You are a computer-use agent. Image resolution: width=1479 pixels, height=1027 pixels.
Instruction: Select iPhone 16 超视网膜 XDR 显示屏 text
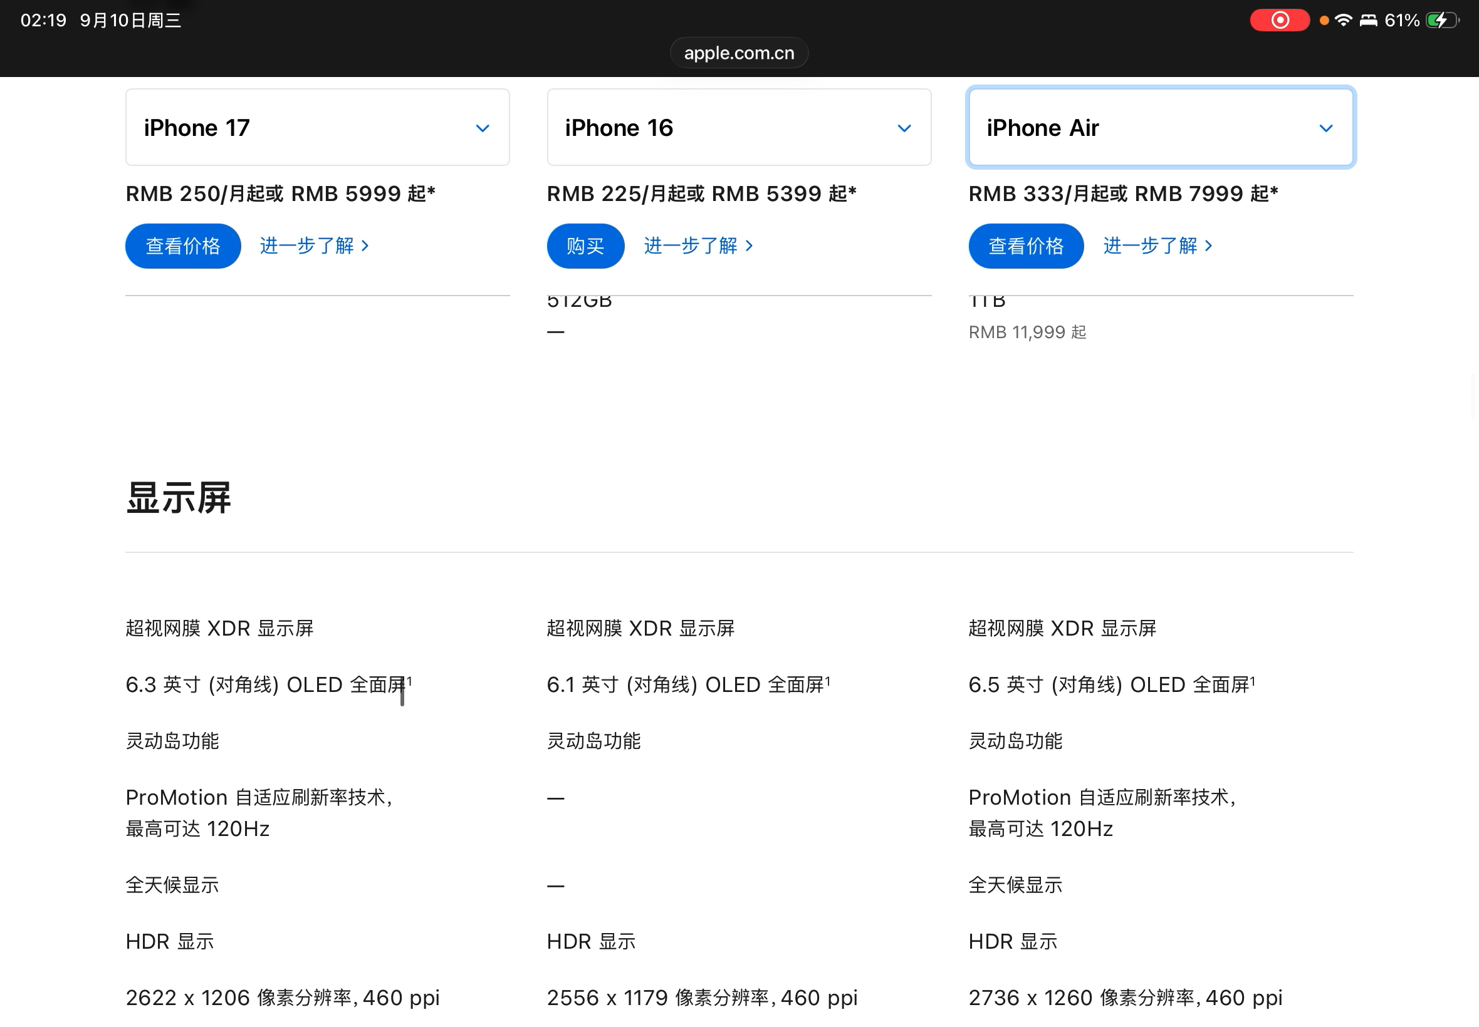[640, 629]
